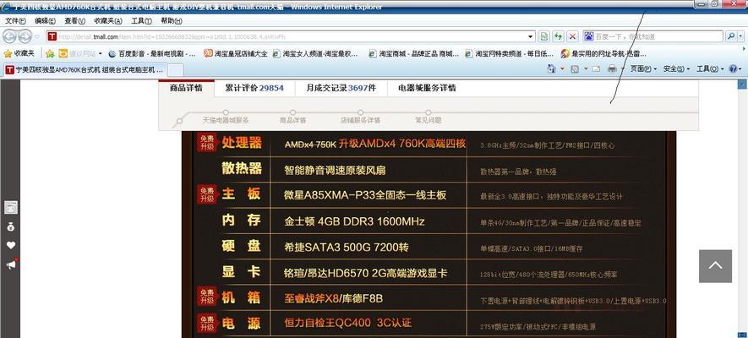Image resolution: width=748 pixels, height=338 pixels.
Task: Open bookmark 淘宝女人频道
Action: coord(315,54)
